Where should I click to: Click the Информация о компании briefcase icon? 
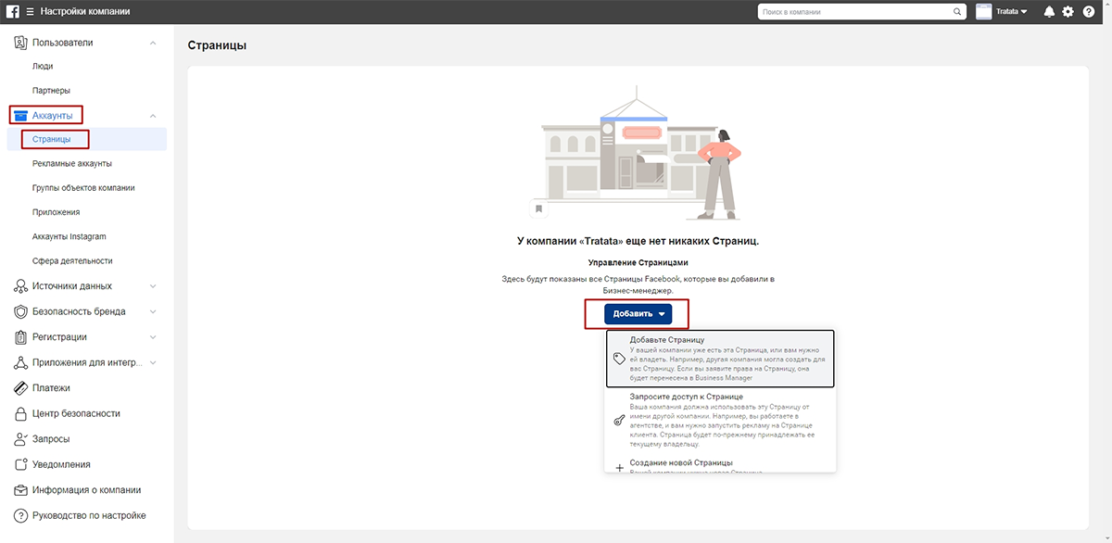(x=20, y=490)
